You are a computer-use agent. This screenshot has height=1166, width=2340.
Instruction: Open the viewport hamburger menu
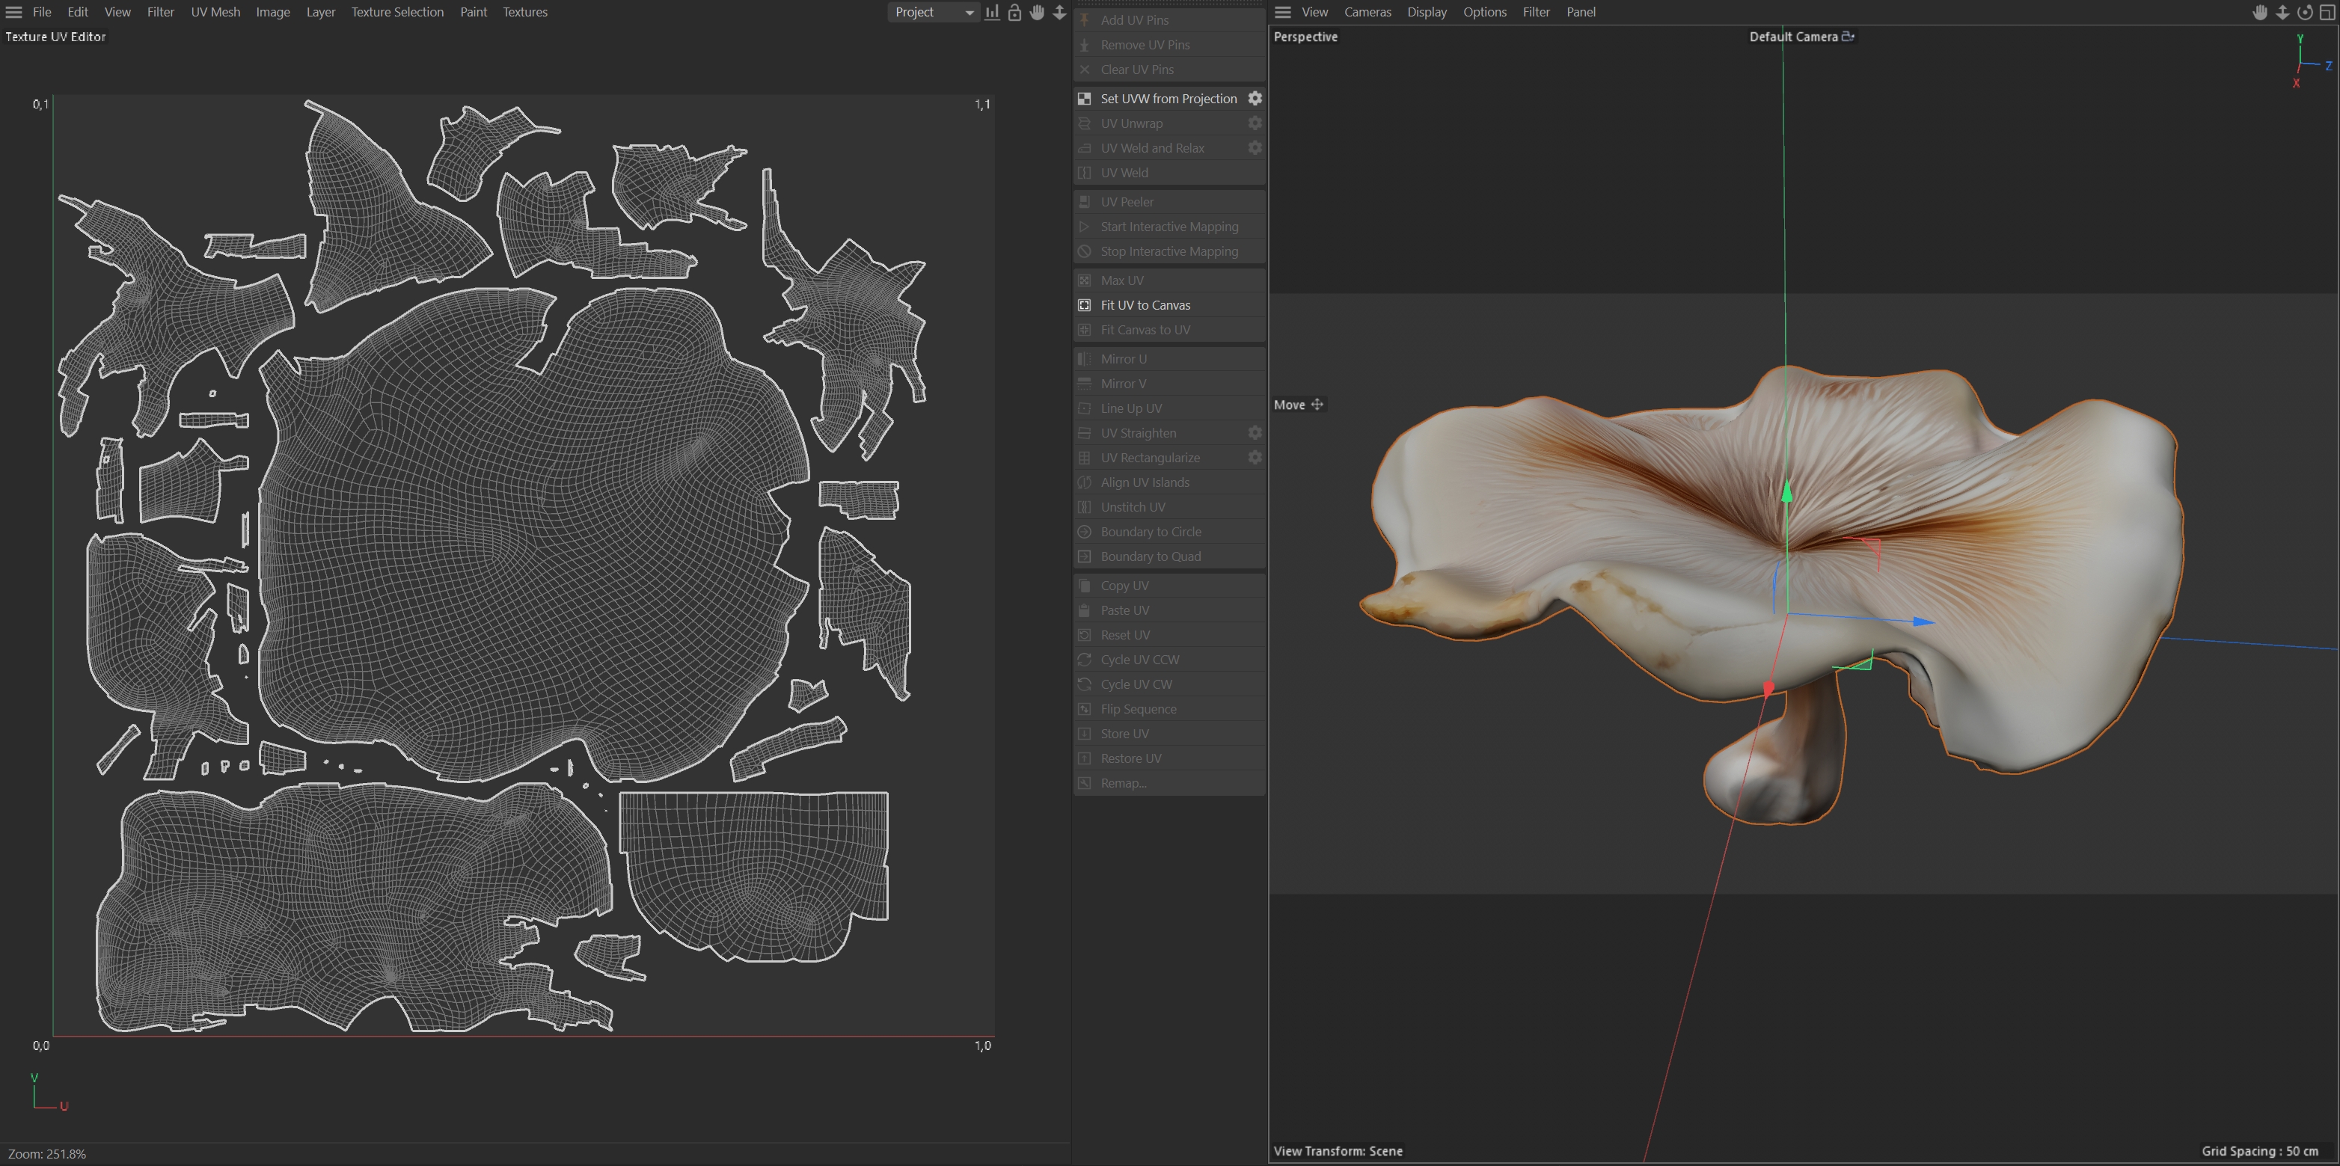click(x=1283, y=12)
